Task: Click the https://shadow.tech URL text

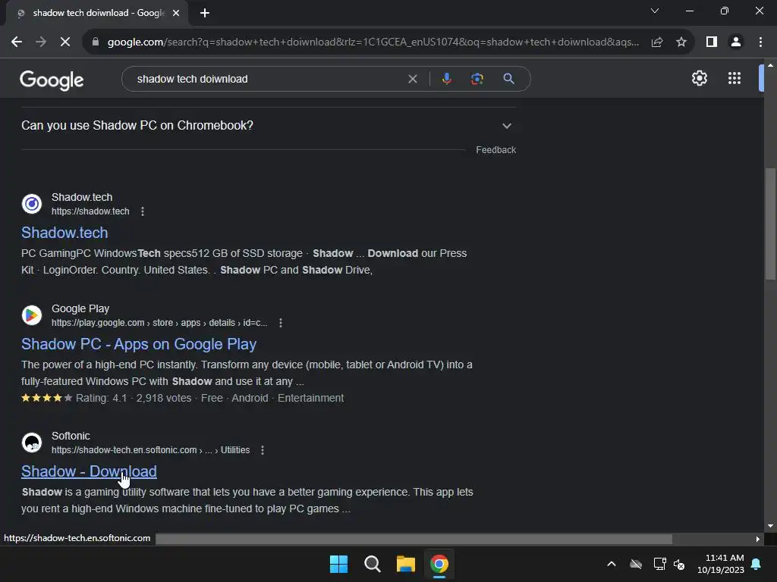Action: click(x=90, y=211)
